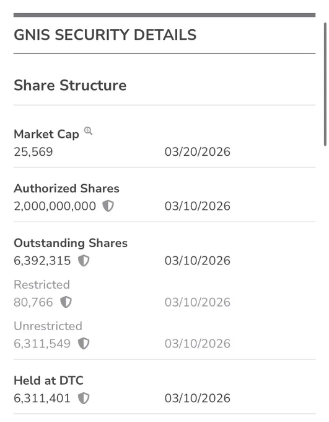Select the GNIS SECURITY DETAILS heading
This screenshot has width=329, height=422.
click(105, 35)
